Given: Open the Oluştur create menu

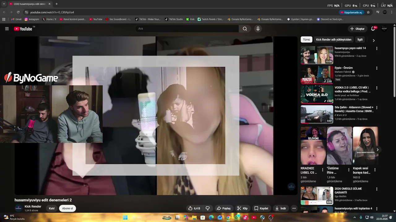Looking at the screenshot, I should pos(357,29).
